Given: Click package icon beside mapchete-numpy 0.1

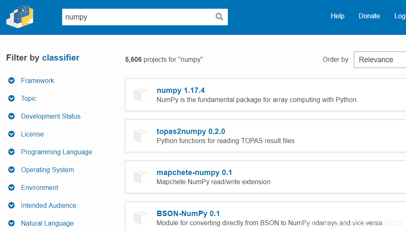Looking at the screenshot, I should 141,177.
